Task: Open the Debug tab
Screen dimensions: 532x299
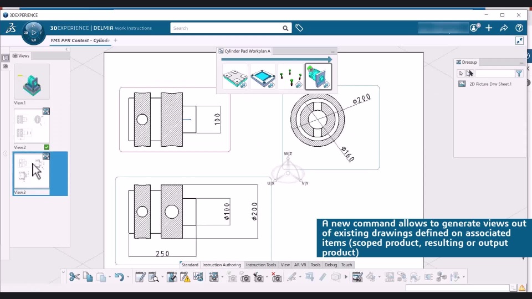Action: (331, 265)
